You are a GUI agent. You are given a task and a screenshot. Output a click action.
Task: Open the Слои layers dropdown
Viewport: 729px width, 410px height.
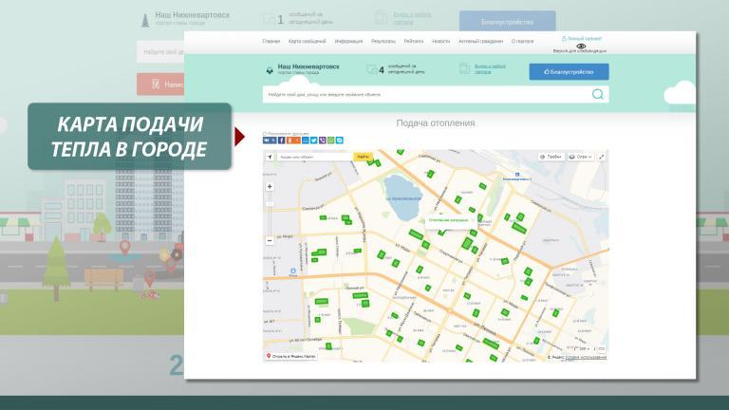[x=581, y=157]
